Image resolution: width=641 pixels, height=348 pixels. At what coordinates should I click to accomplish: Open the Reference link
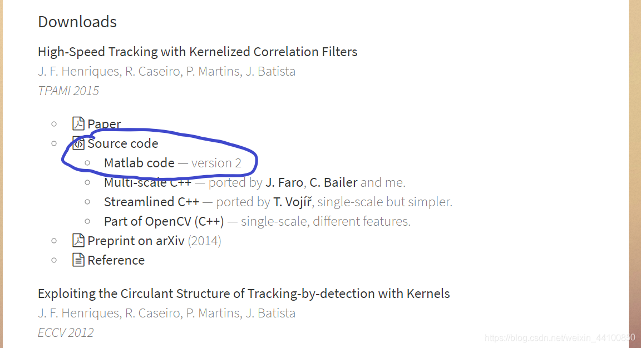(116, 260)
